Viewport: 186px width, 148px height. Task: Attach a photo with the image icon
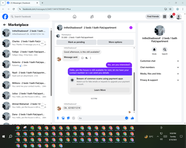pos(63,118)
